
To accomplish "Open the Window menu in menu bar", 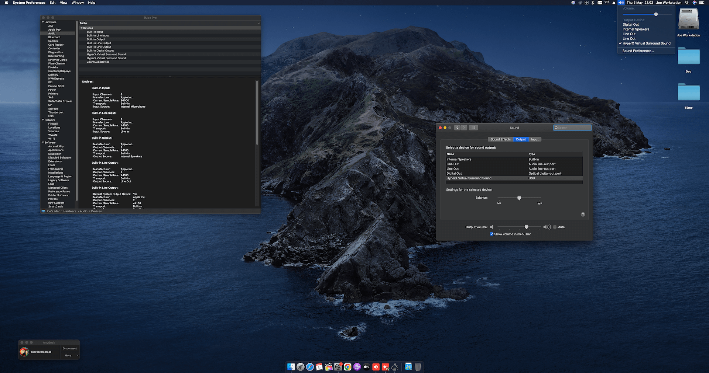I will 78,3.
